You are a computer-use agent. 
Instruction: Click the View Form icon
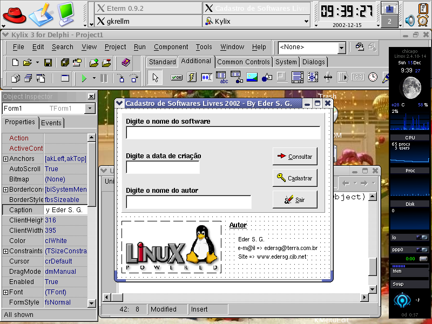point(28,78)
